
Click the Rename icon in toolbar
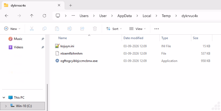click(x=70, y=29)
